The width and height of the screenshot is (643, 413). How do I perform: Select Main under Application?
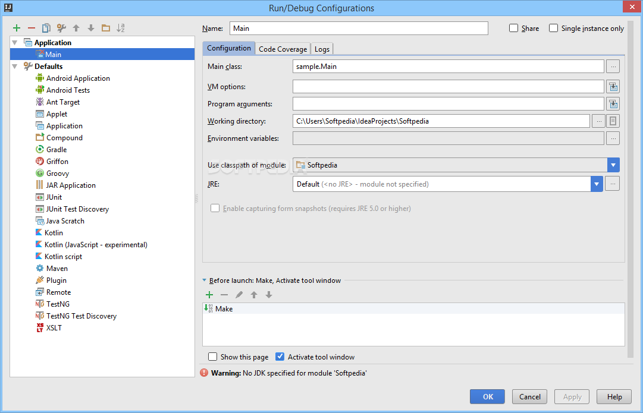(x=102, y=55)
